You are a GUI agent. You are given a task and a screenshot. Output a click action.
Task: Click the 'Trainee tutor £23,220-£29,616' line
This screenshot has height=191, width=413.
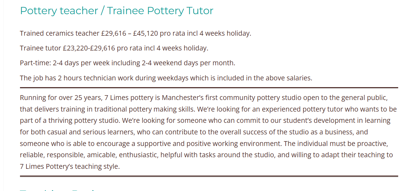tap(114, 48)
